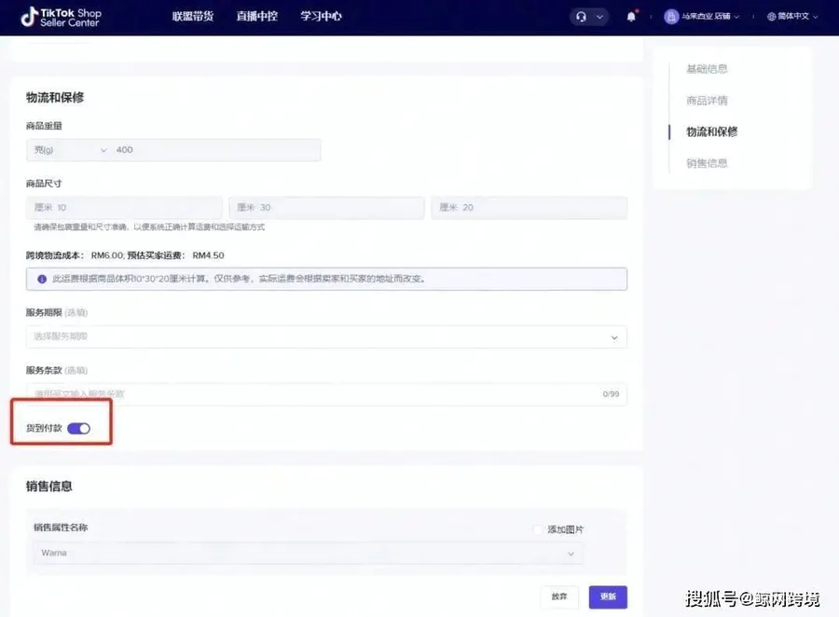Click the 物流和保修 section heading

tap(55, 97)
